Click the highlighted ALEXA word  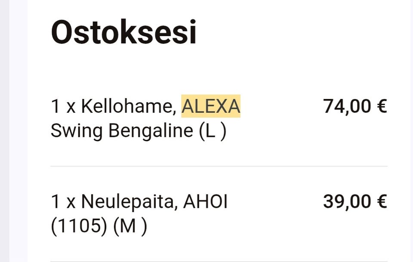(210, 106)
